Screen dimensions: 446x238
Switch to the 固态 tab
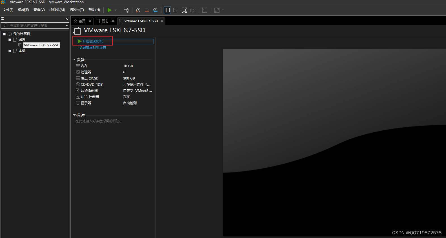(x=103, y=21)
